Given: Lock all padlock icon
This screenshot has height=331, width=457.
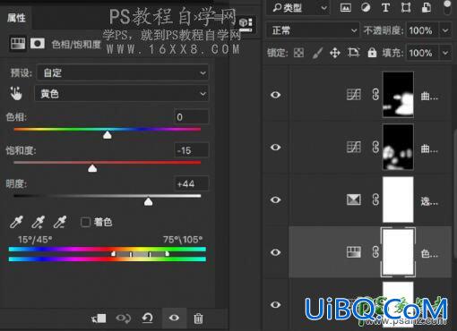Looking at the screenshot, I should coord(372,53).
